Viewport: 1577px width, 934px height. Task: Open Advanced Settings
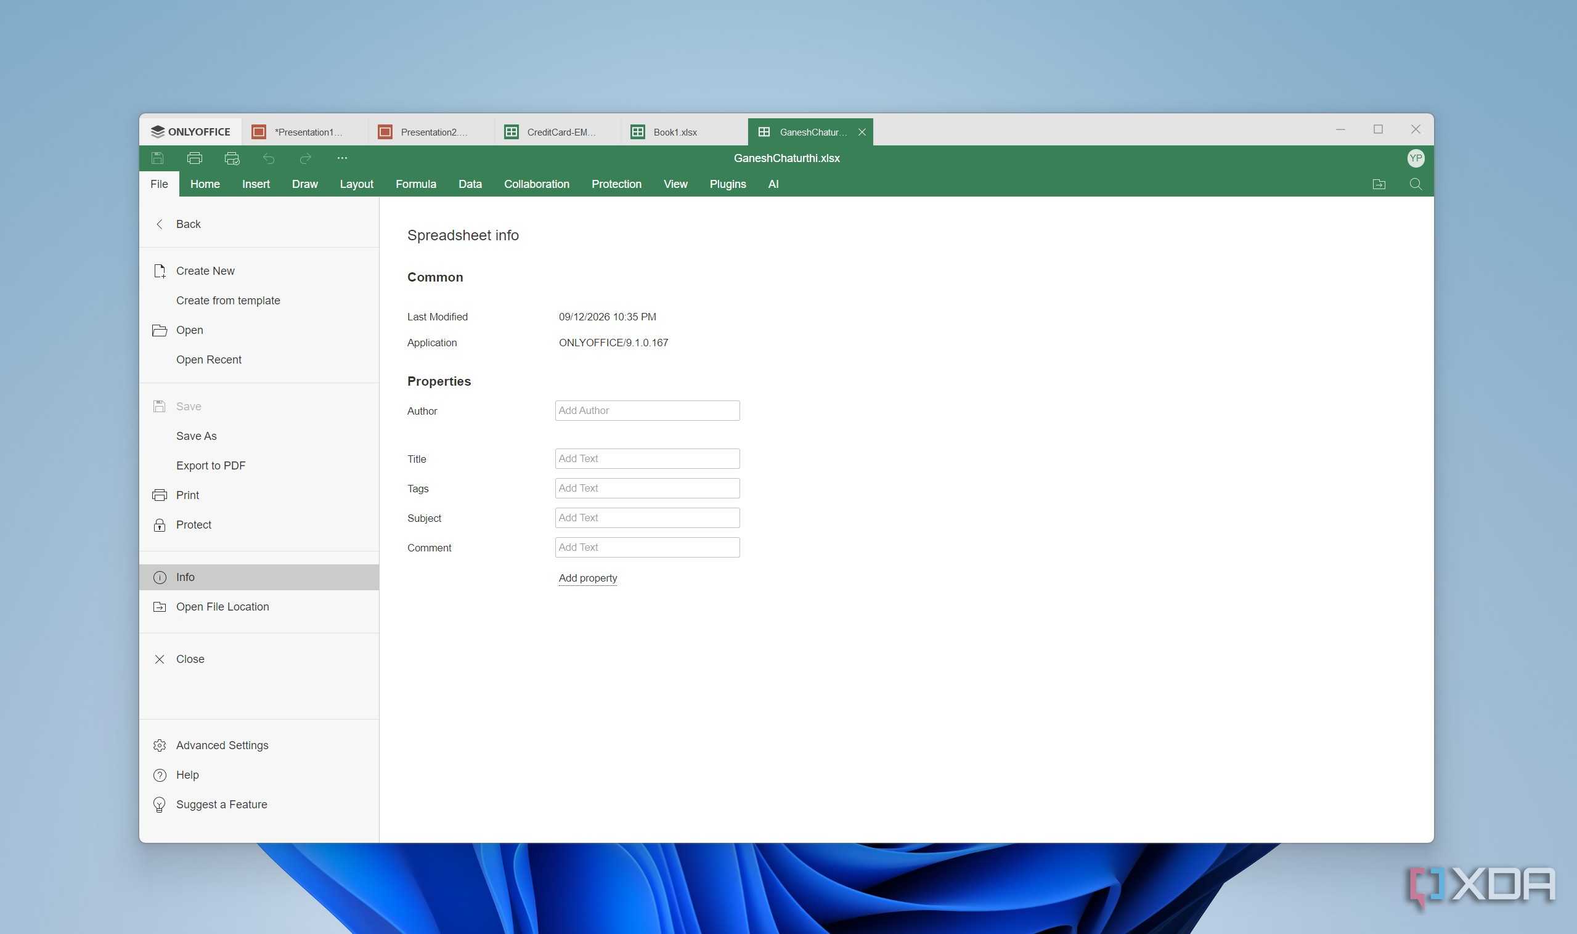(x=259, y=745)
